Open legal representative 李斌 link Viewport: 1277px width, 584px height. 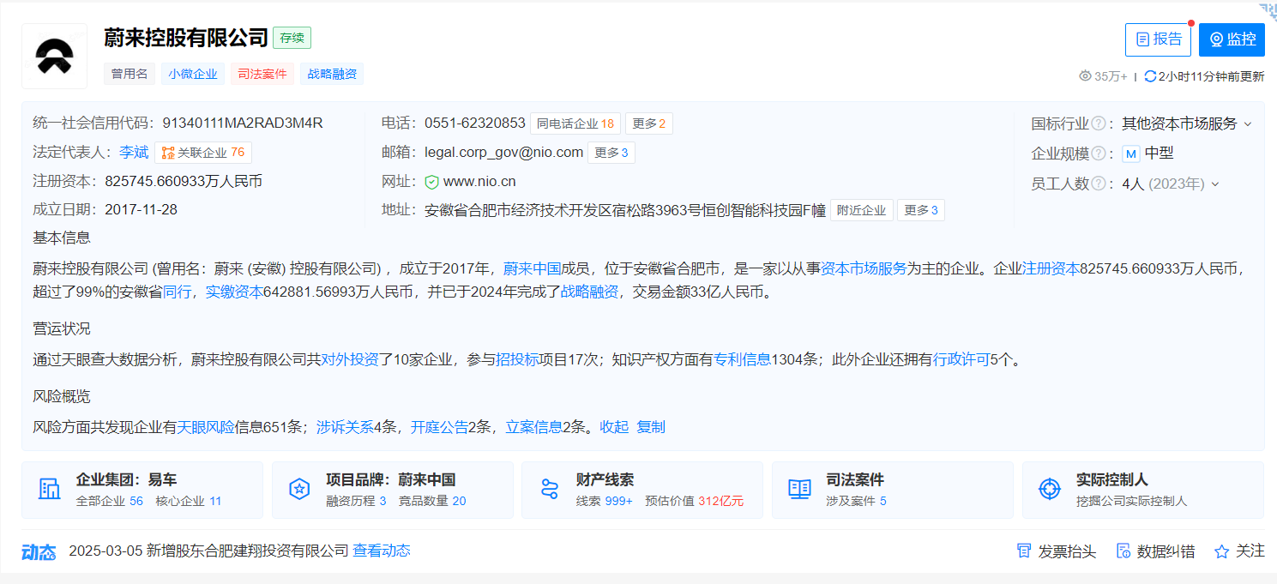pos(133,153)
